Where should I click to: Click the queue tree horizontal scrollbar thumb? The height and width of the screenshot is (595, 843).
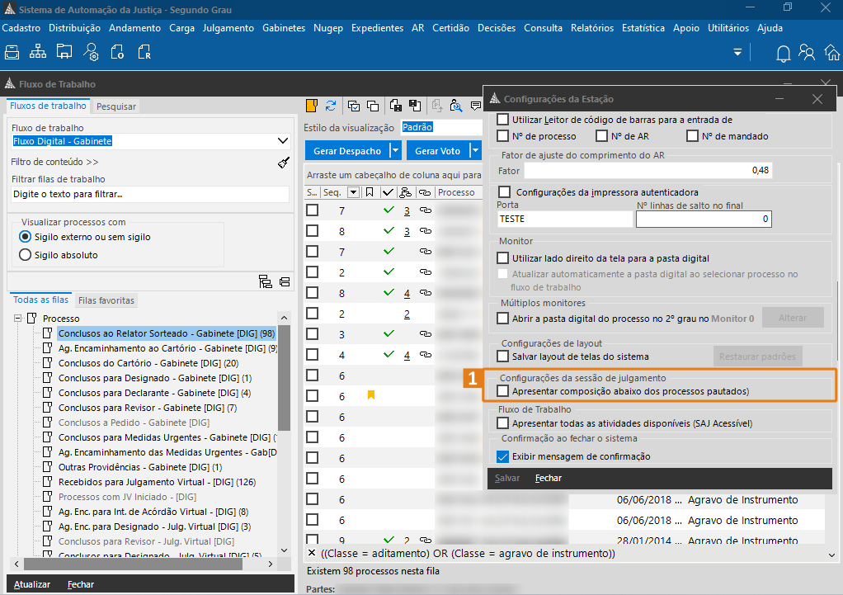point(133,564)
